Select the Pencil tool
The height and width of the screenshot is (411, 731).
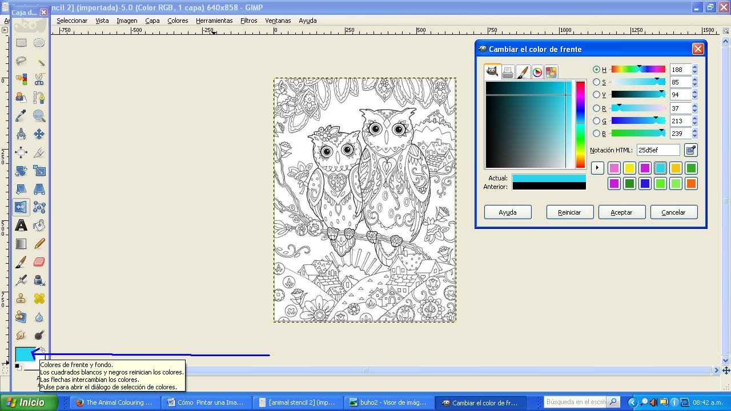(x=39, y=244)
